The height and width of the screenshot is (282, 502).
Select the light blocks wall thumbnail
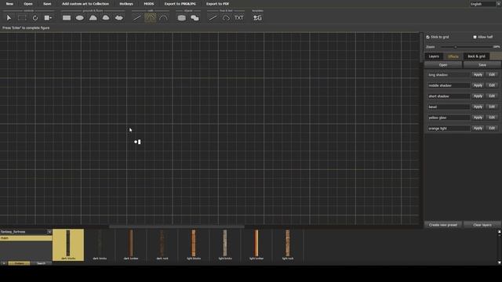194,244
